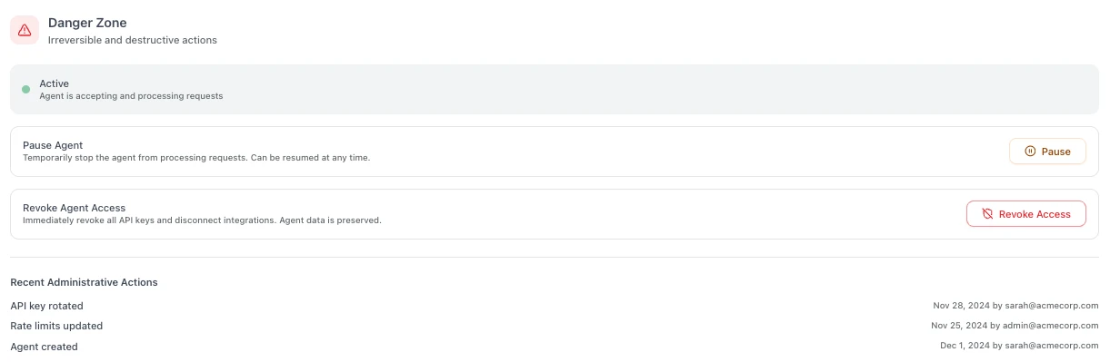Click the pause circle icon in Pause button

[x=1030, y=152]
